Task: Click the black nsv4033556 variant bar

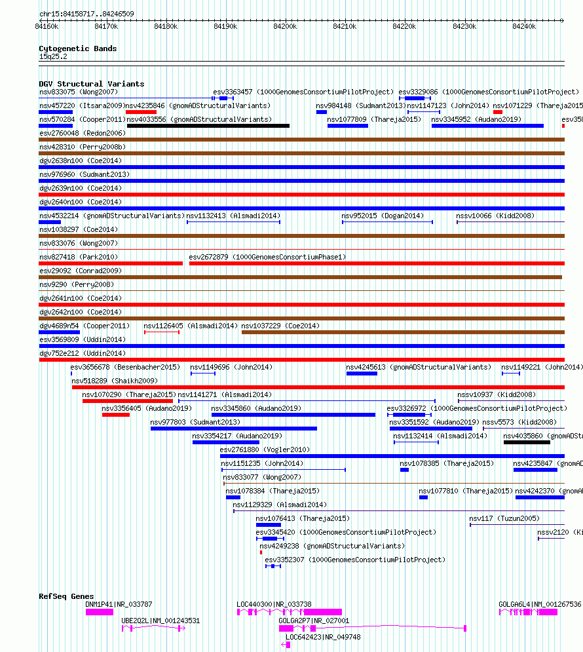Action: pos(208,126)
